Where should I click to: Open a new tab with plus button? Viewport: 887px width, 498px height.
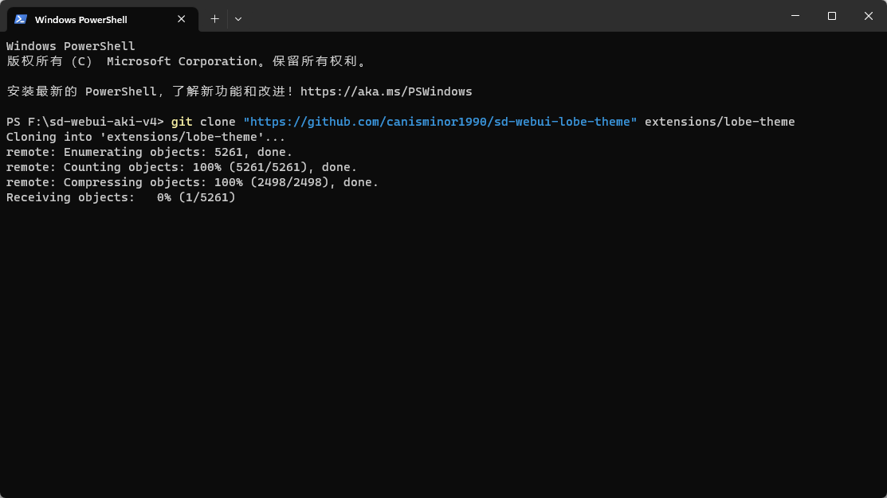click(214, 18)
